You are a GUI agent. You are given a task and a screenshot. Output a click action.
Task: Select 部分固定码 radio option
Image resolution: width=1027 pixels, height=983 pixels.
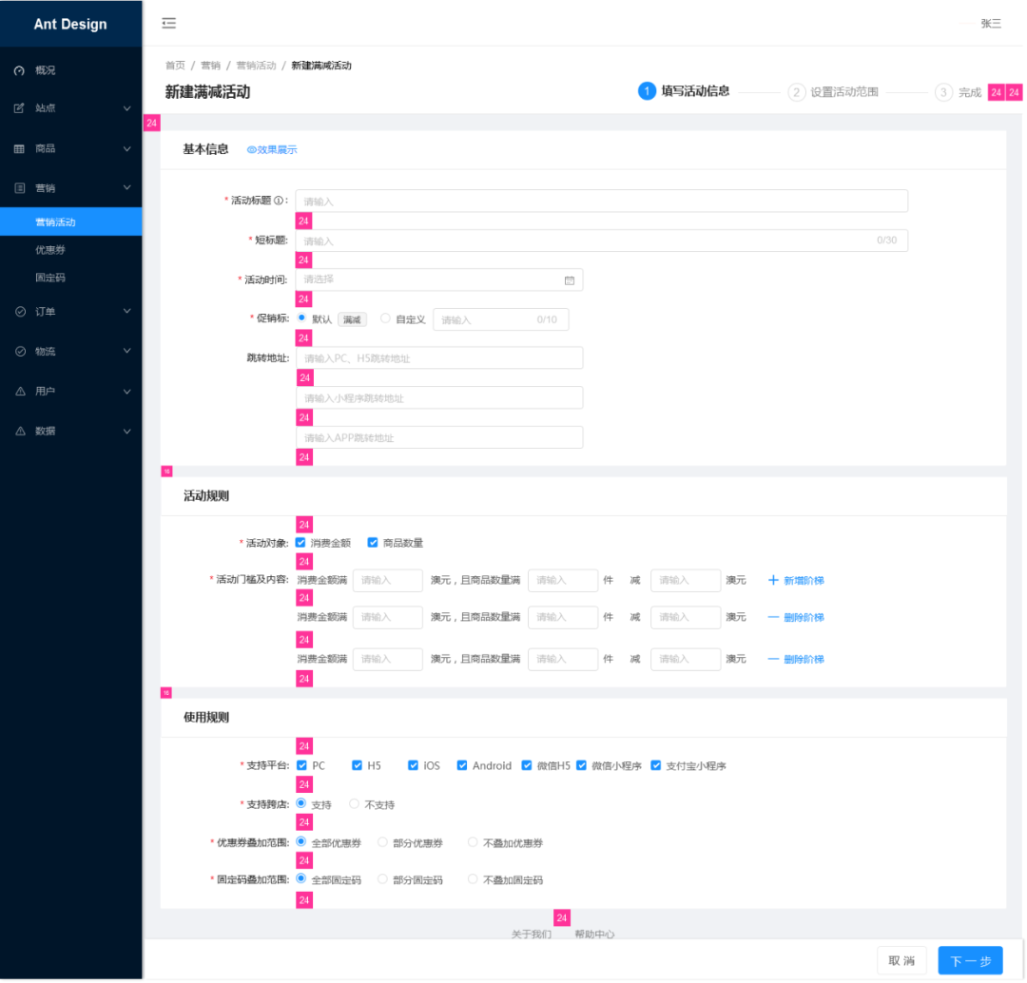click(382, 879)
